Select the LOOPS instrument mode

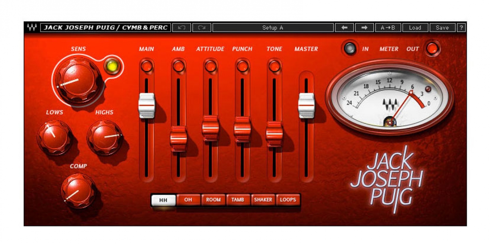click(x=288, y=200)
